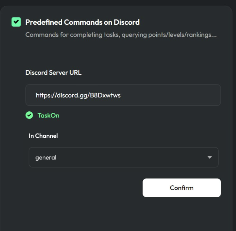Click the dropdown arrow in the channel selector
This screenshot has height=231, width=236.
[210, 157]
